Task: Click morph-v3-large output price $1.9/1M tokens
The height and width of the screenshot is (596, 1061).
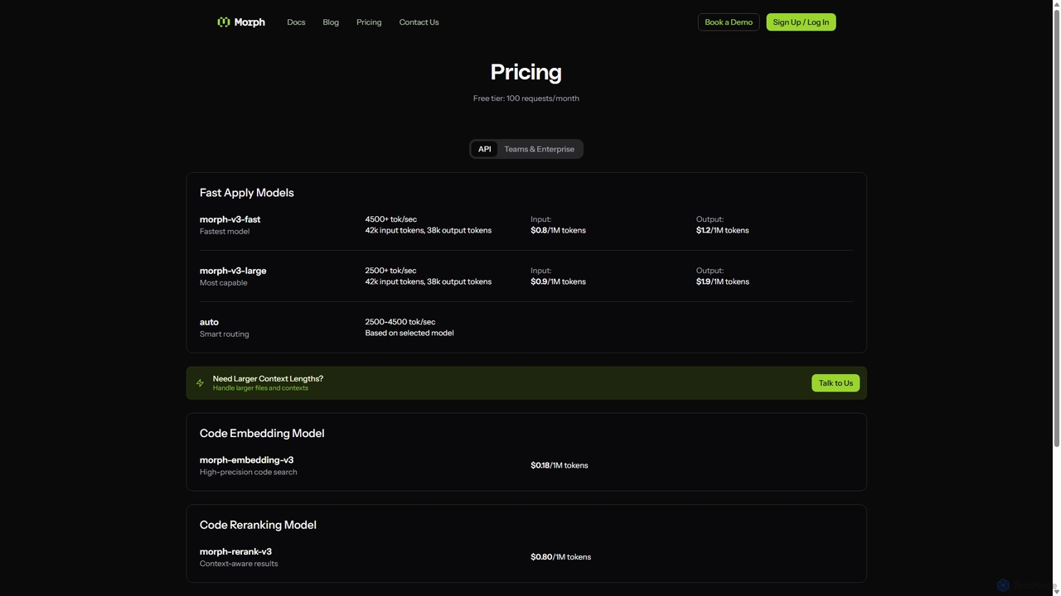Action: pos(722,281)
